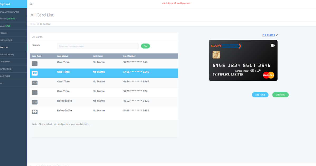Click the MasterCard logo on the card preview

[268, 75]
